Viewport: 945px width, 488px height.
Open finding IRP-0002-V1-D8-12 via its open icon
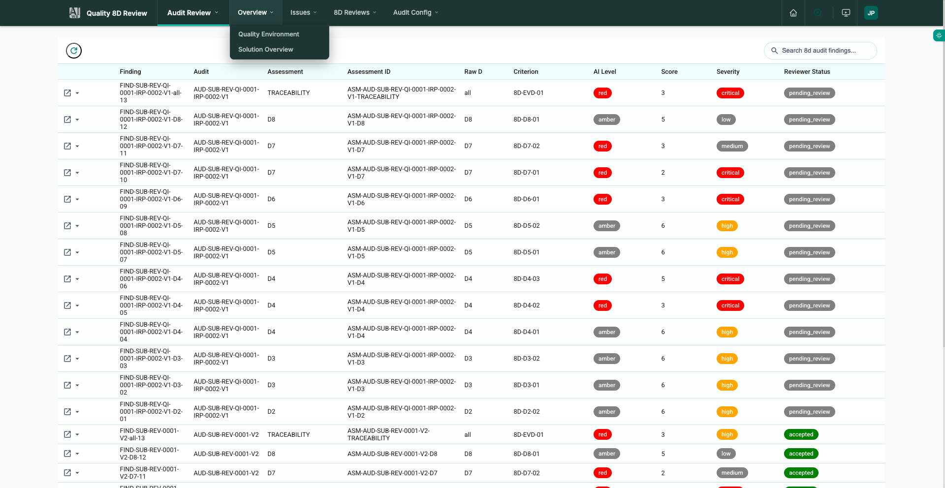(x=67, y=120)
